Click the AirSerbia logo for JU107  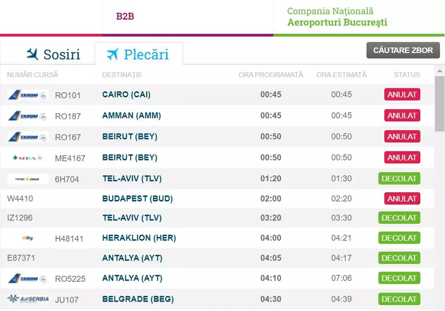click(x=28, y=299)
